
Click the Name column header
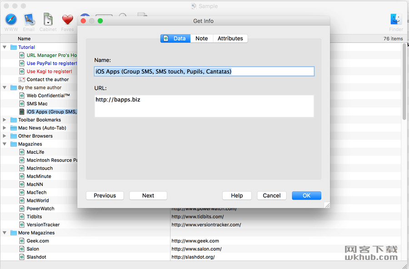point(24,39)
